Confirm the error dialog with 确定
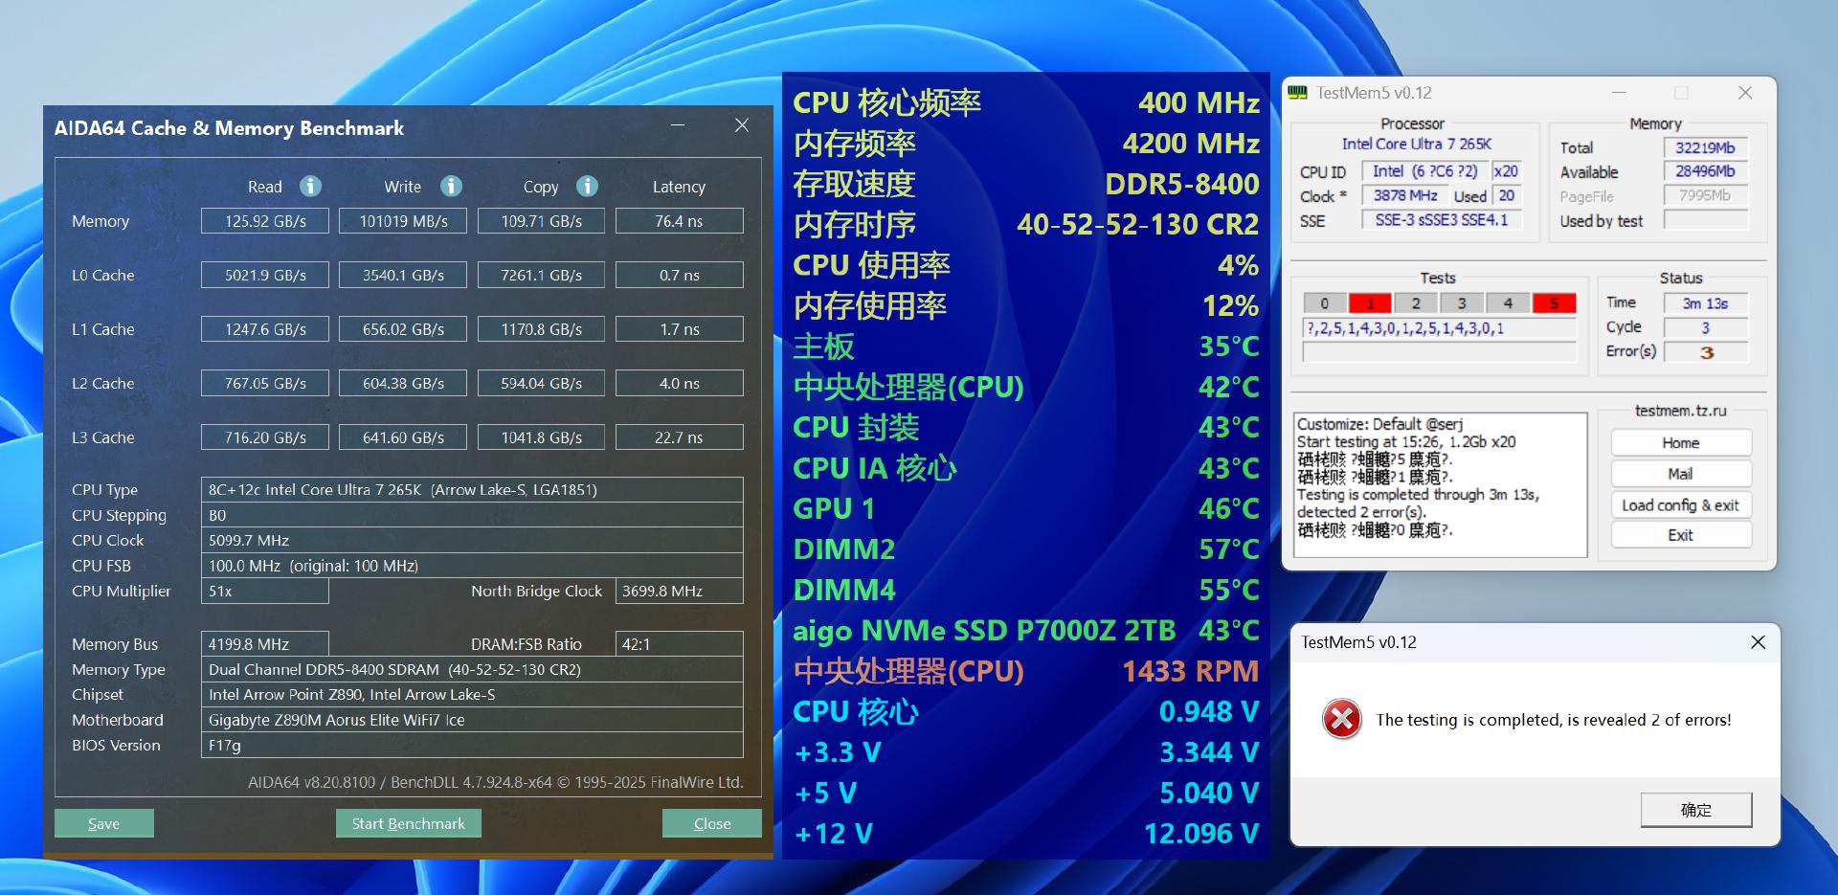This screenshot has width=1838, height=895. [1696, 810]
